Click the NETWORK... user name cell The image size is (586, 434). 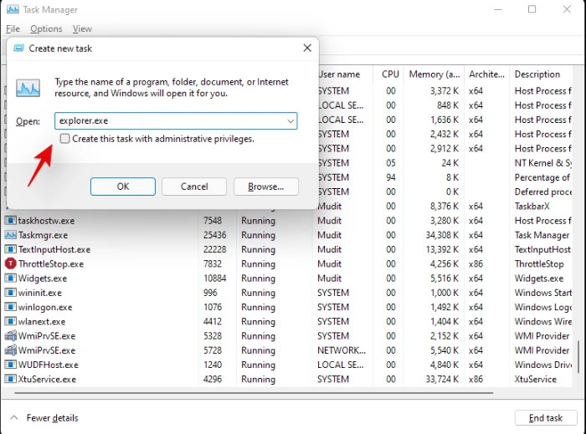coord(342,350)
